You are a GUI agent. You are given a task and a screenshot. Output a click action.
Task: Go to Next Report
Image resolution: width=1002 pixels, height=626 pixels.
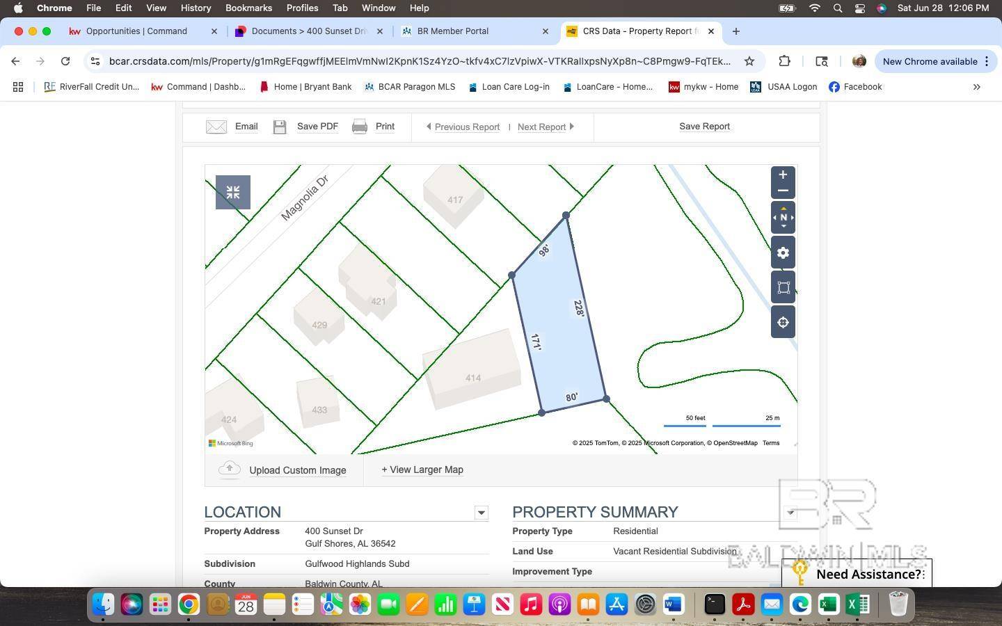click(x=546, y=127)
